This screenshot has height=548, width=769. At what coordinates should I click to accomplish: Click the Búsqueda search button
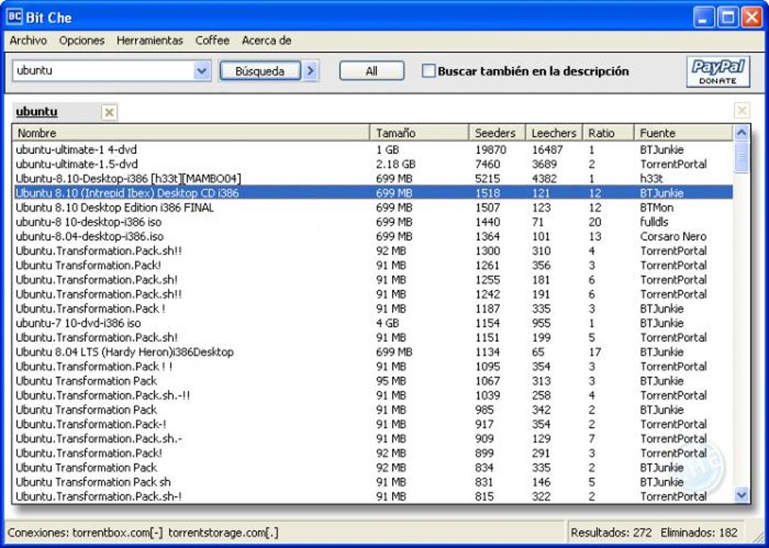260,71
